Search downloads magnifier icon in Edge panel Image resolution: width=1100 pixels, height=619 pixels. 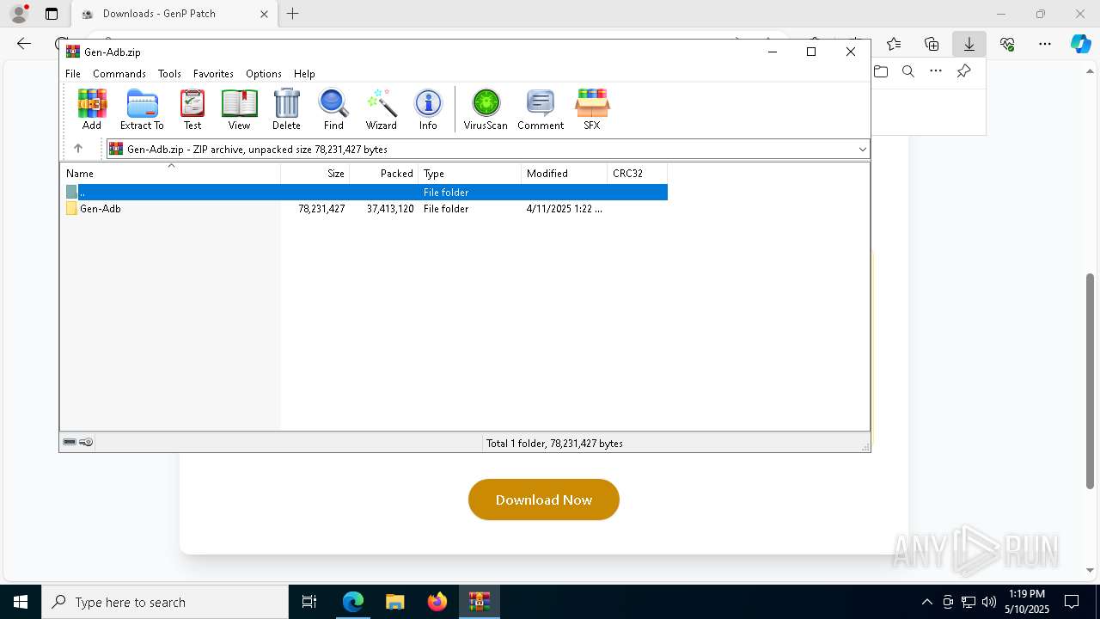tap(908, 71)
